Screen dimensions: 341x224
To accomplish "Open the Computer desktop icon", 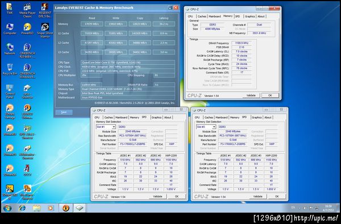I will pos(10,28).
